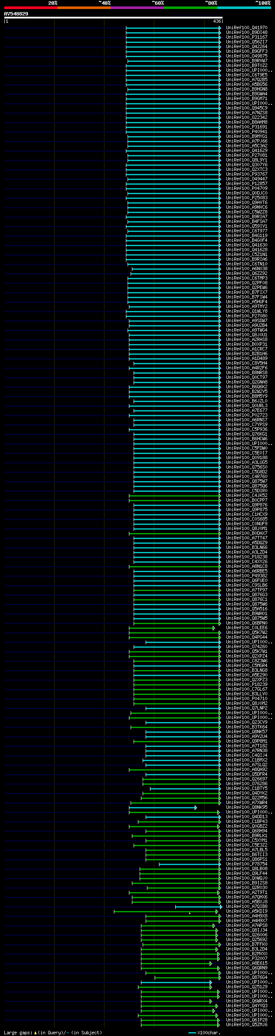
Task: Click the yellow gap marker on UniRef100_A5KDI9 row
Action: click(189, 913)
